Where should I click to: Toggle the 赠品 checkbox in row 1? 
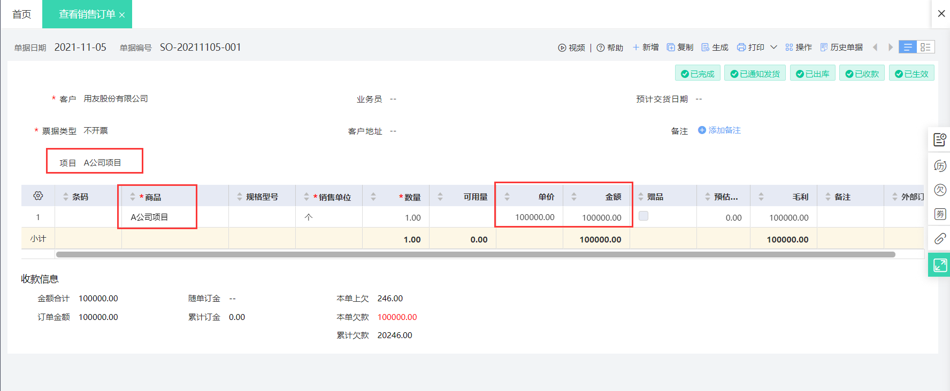click(x=643, y=216)
